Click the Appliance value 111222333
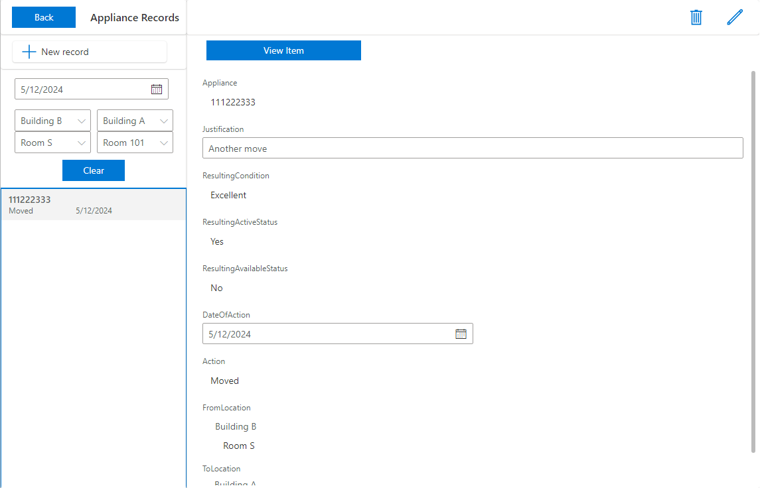 (x=233, y=102)
